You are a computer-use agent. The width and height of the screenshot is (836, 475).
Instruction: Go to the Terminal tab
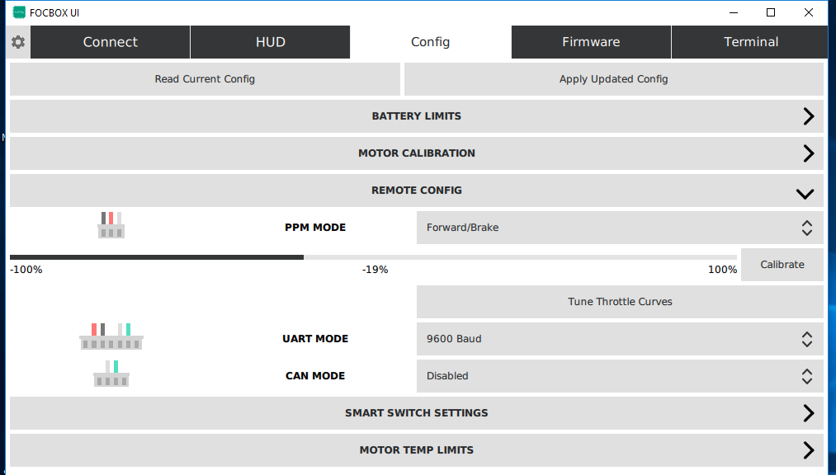[750, 42]
